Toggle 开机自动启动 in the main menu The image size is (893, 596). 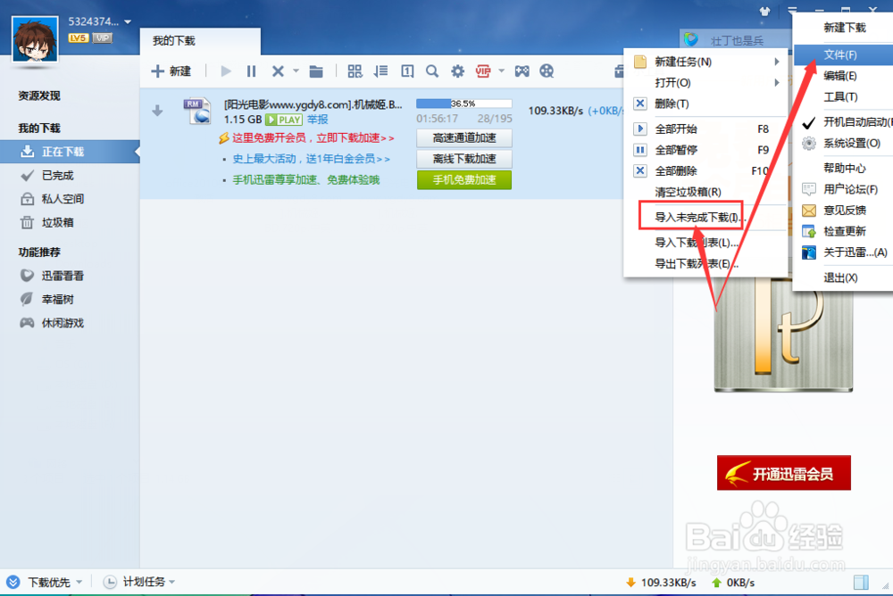click(852, 124)
